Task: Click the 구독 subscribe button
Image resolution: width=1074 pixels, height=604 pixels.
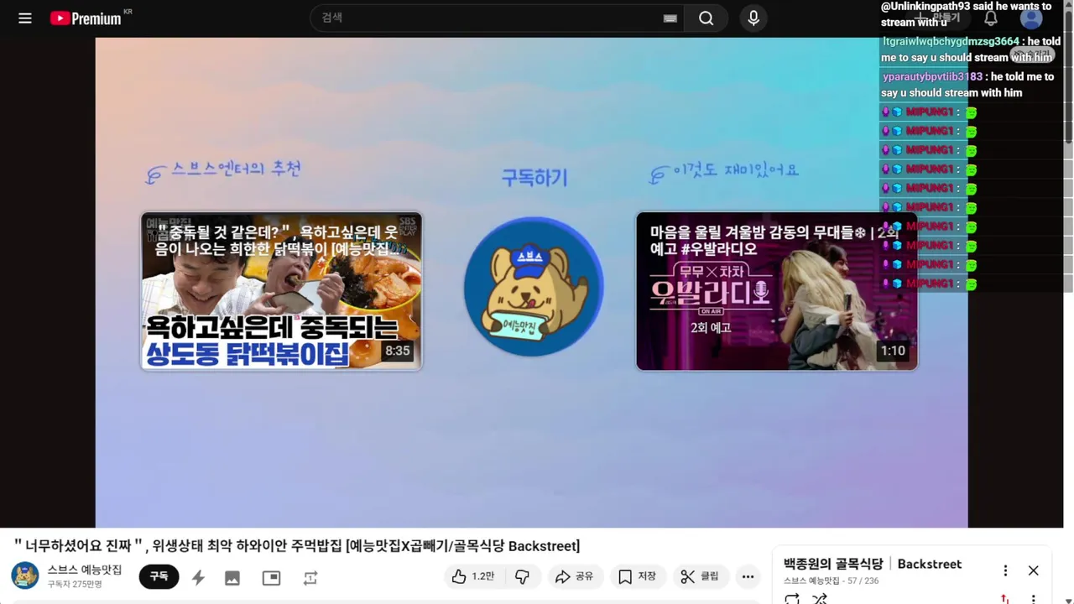Action: coord(159,576)
